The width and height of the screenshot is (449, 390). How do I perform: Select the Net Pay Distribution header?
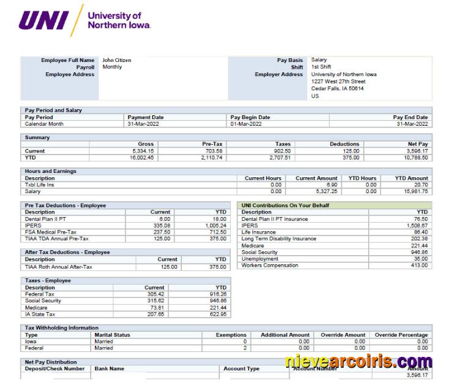pyautogui.click(x=51, y=362)
